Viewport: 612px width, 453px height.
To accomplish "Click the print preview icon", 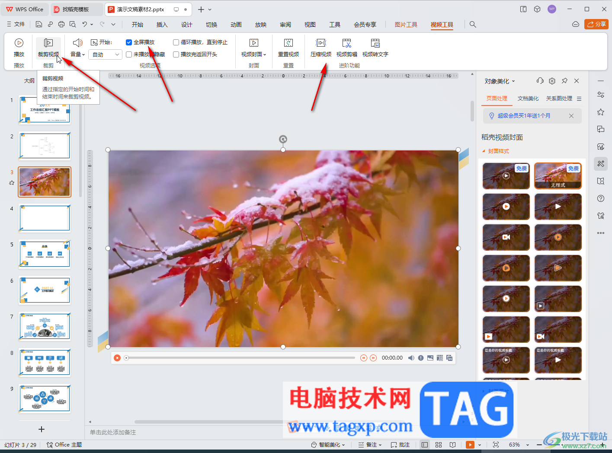I will [73, 24].
